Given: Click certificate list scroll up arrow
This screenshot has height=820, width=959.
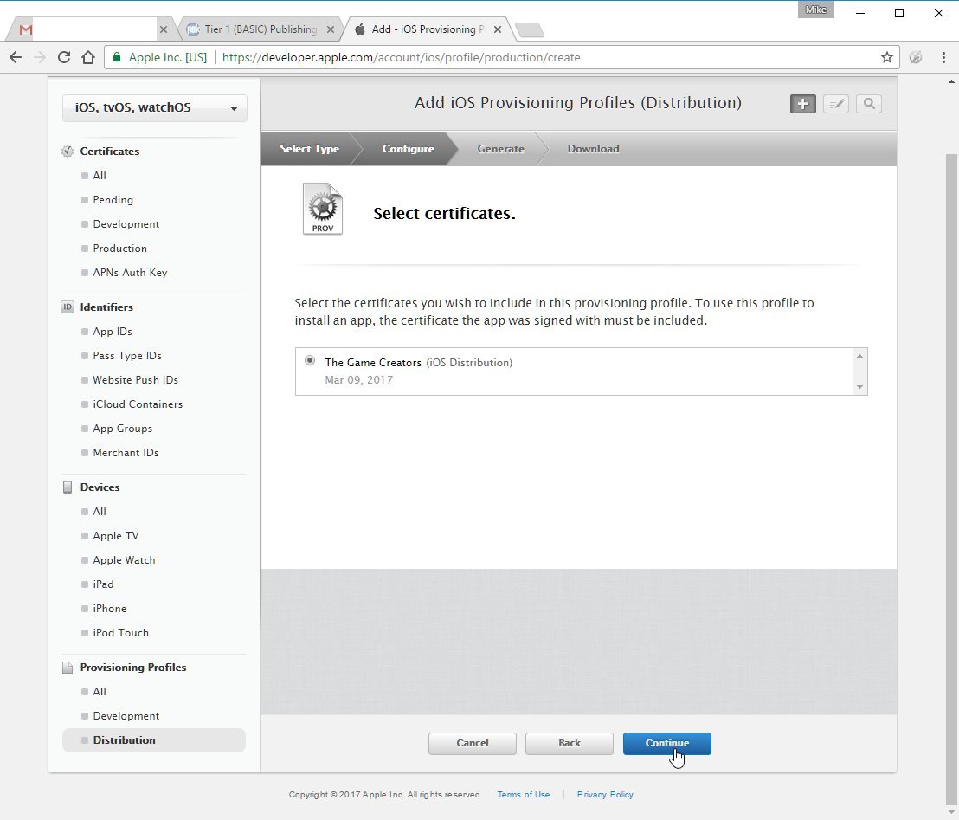Looking at the screenshot, I should 860,356.
